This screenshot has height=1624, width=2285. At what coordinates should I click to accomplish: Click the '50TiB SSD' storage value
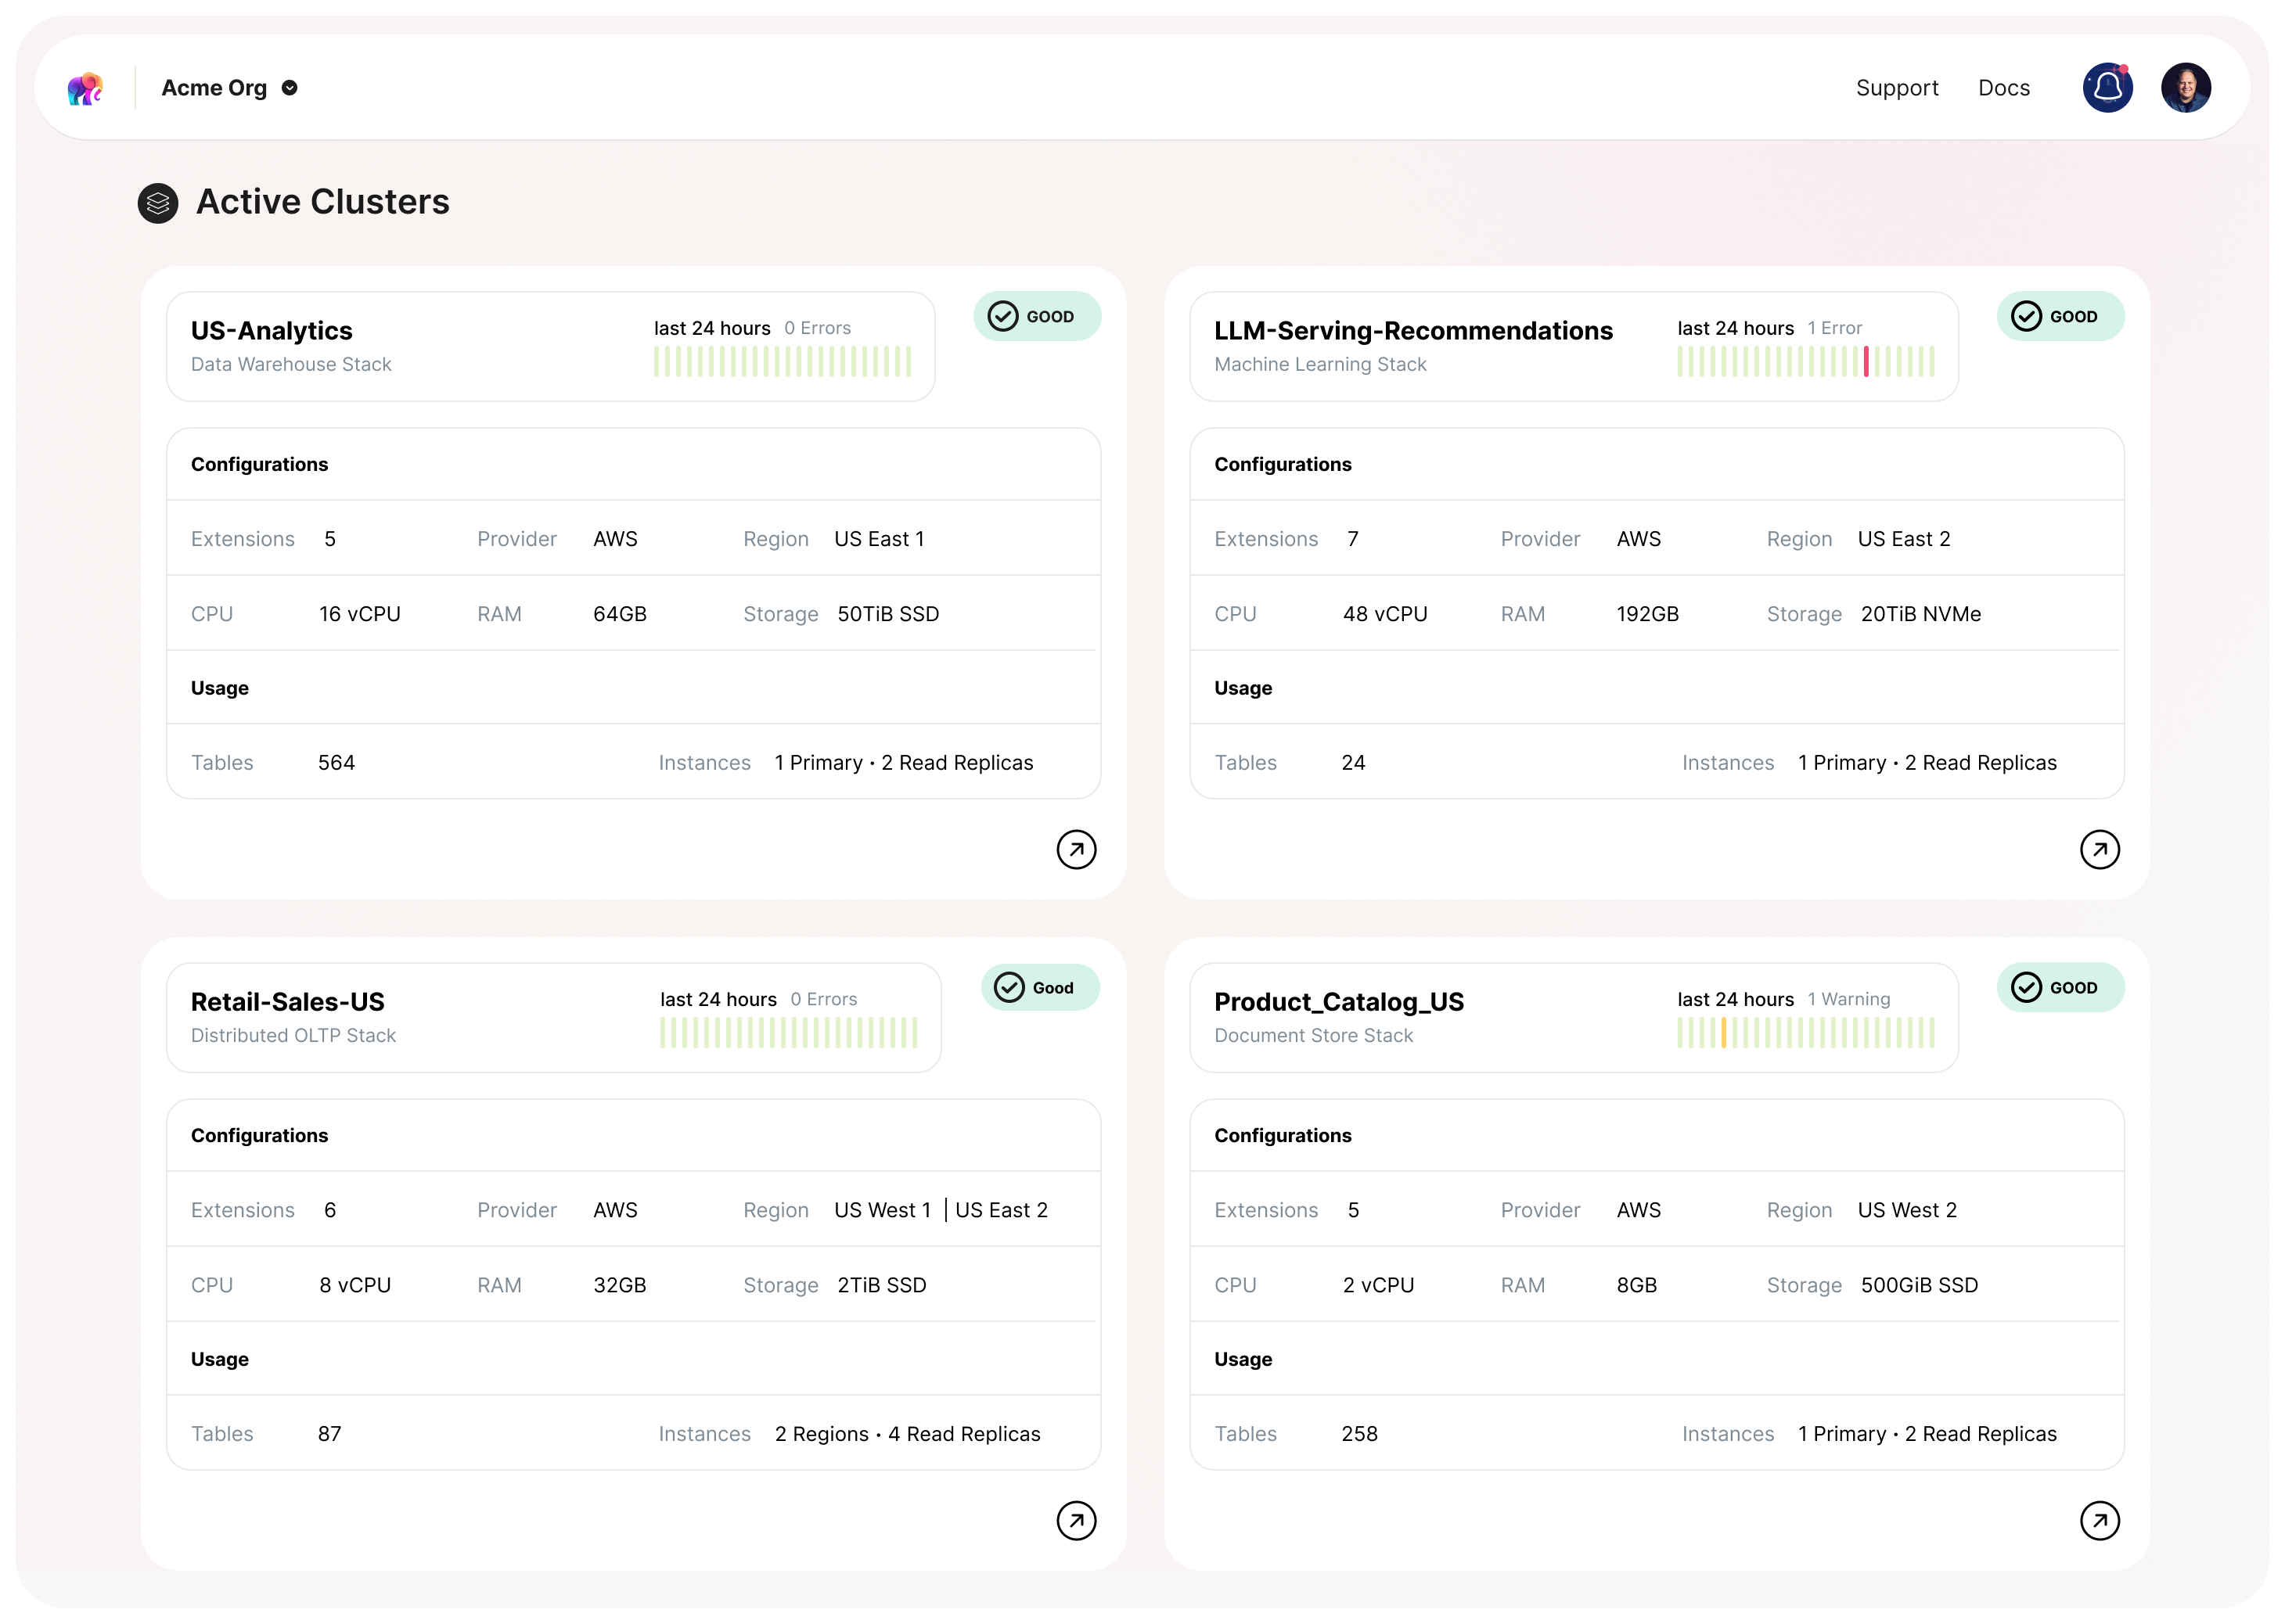(x=887, y=614)
